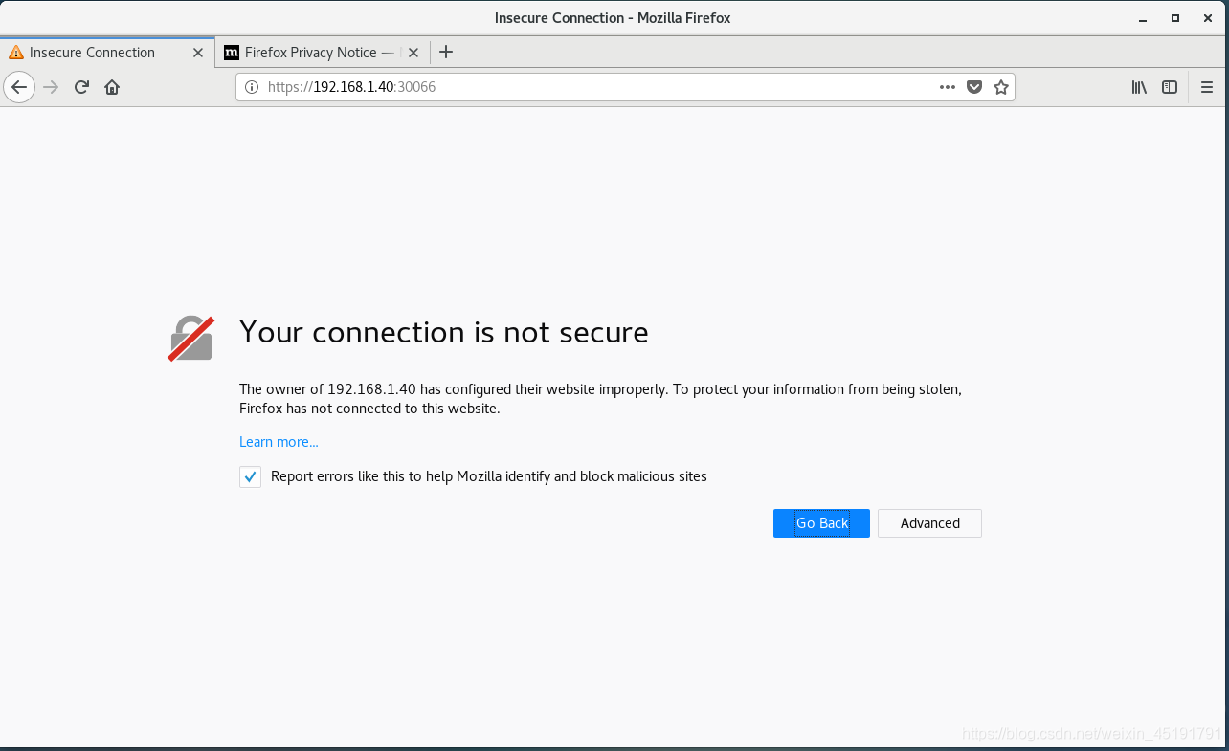Image resolution: width=1229 pixels, height=751 pixels.
Task: Open the Firefox hamburger menu
Action: [1206, 87]
